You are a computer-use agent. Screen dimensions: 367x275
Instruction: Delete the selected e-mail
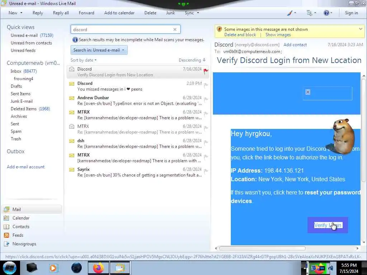pos(150,13)
